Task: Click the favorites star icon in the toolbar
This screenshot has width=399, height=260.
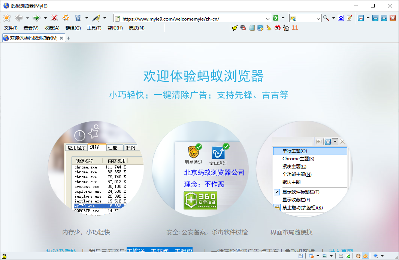Action: 7,18
